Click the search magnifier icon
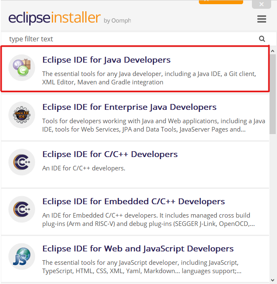 (262, 39)
